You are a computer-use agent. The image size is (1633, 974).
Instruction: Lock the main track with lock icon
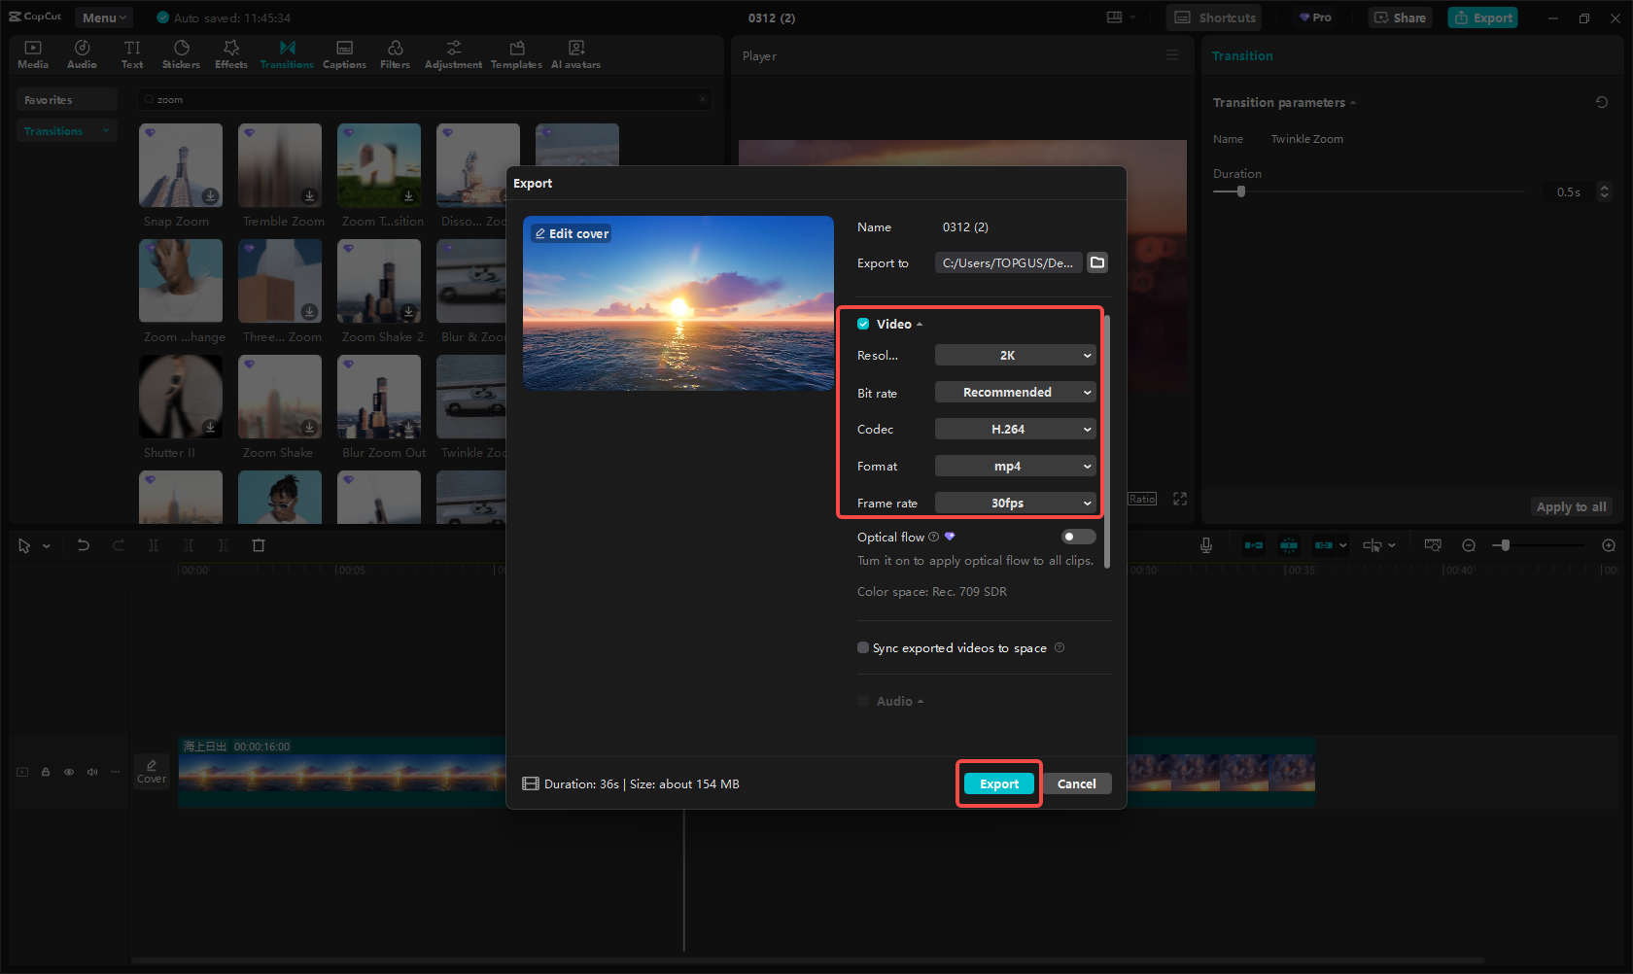46,772
